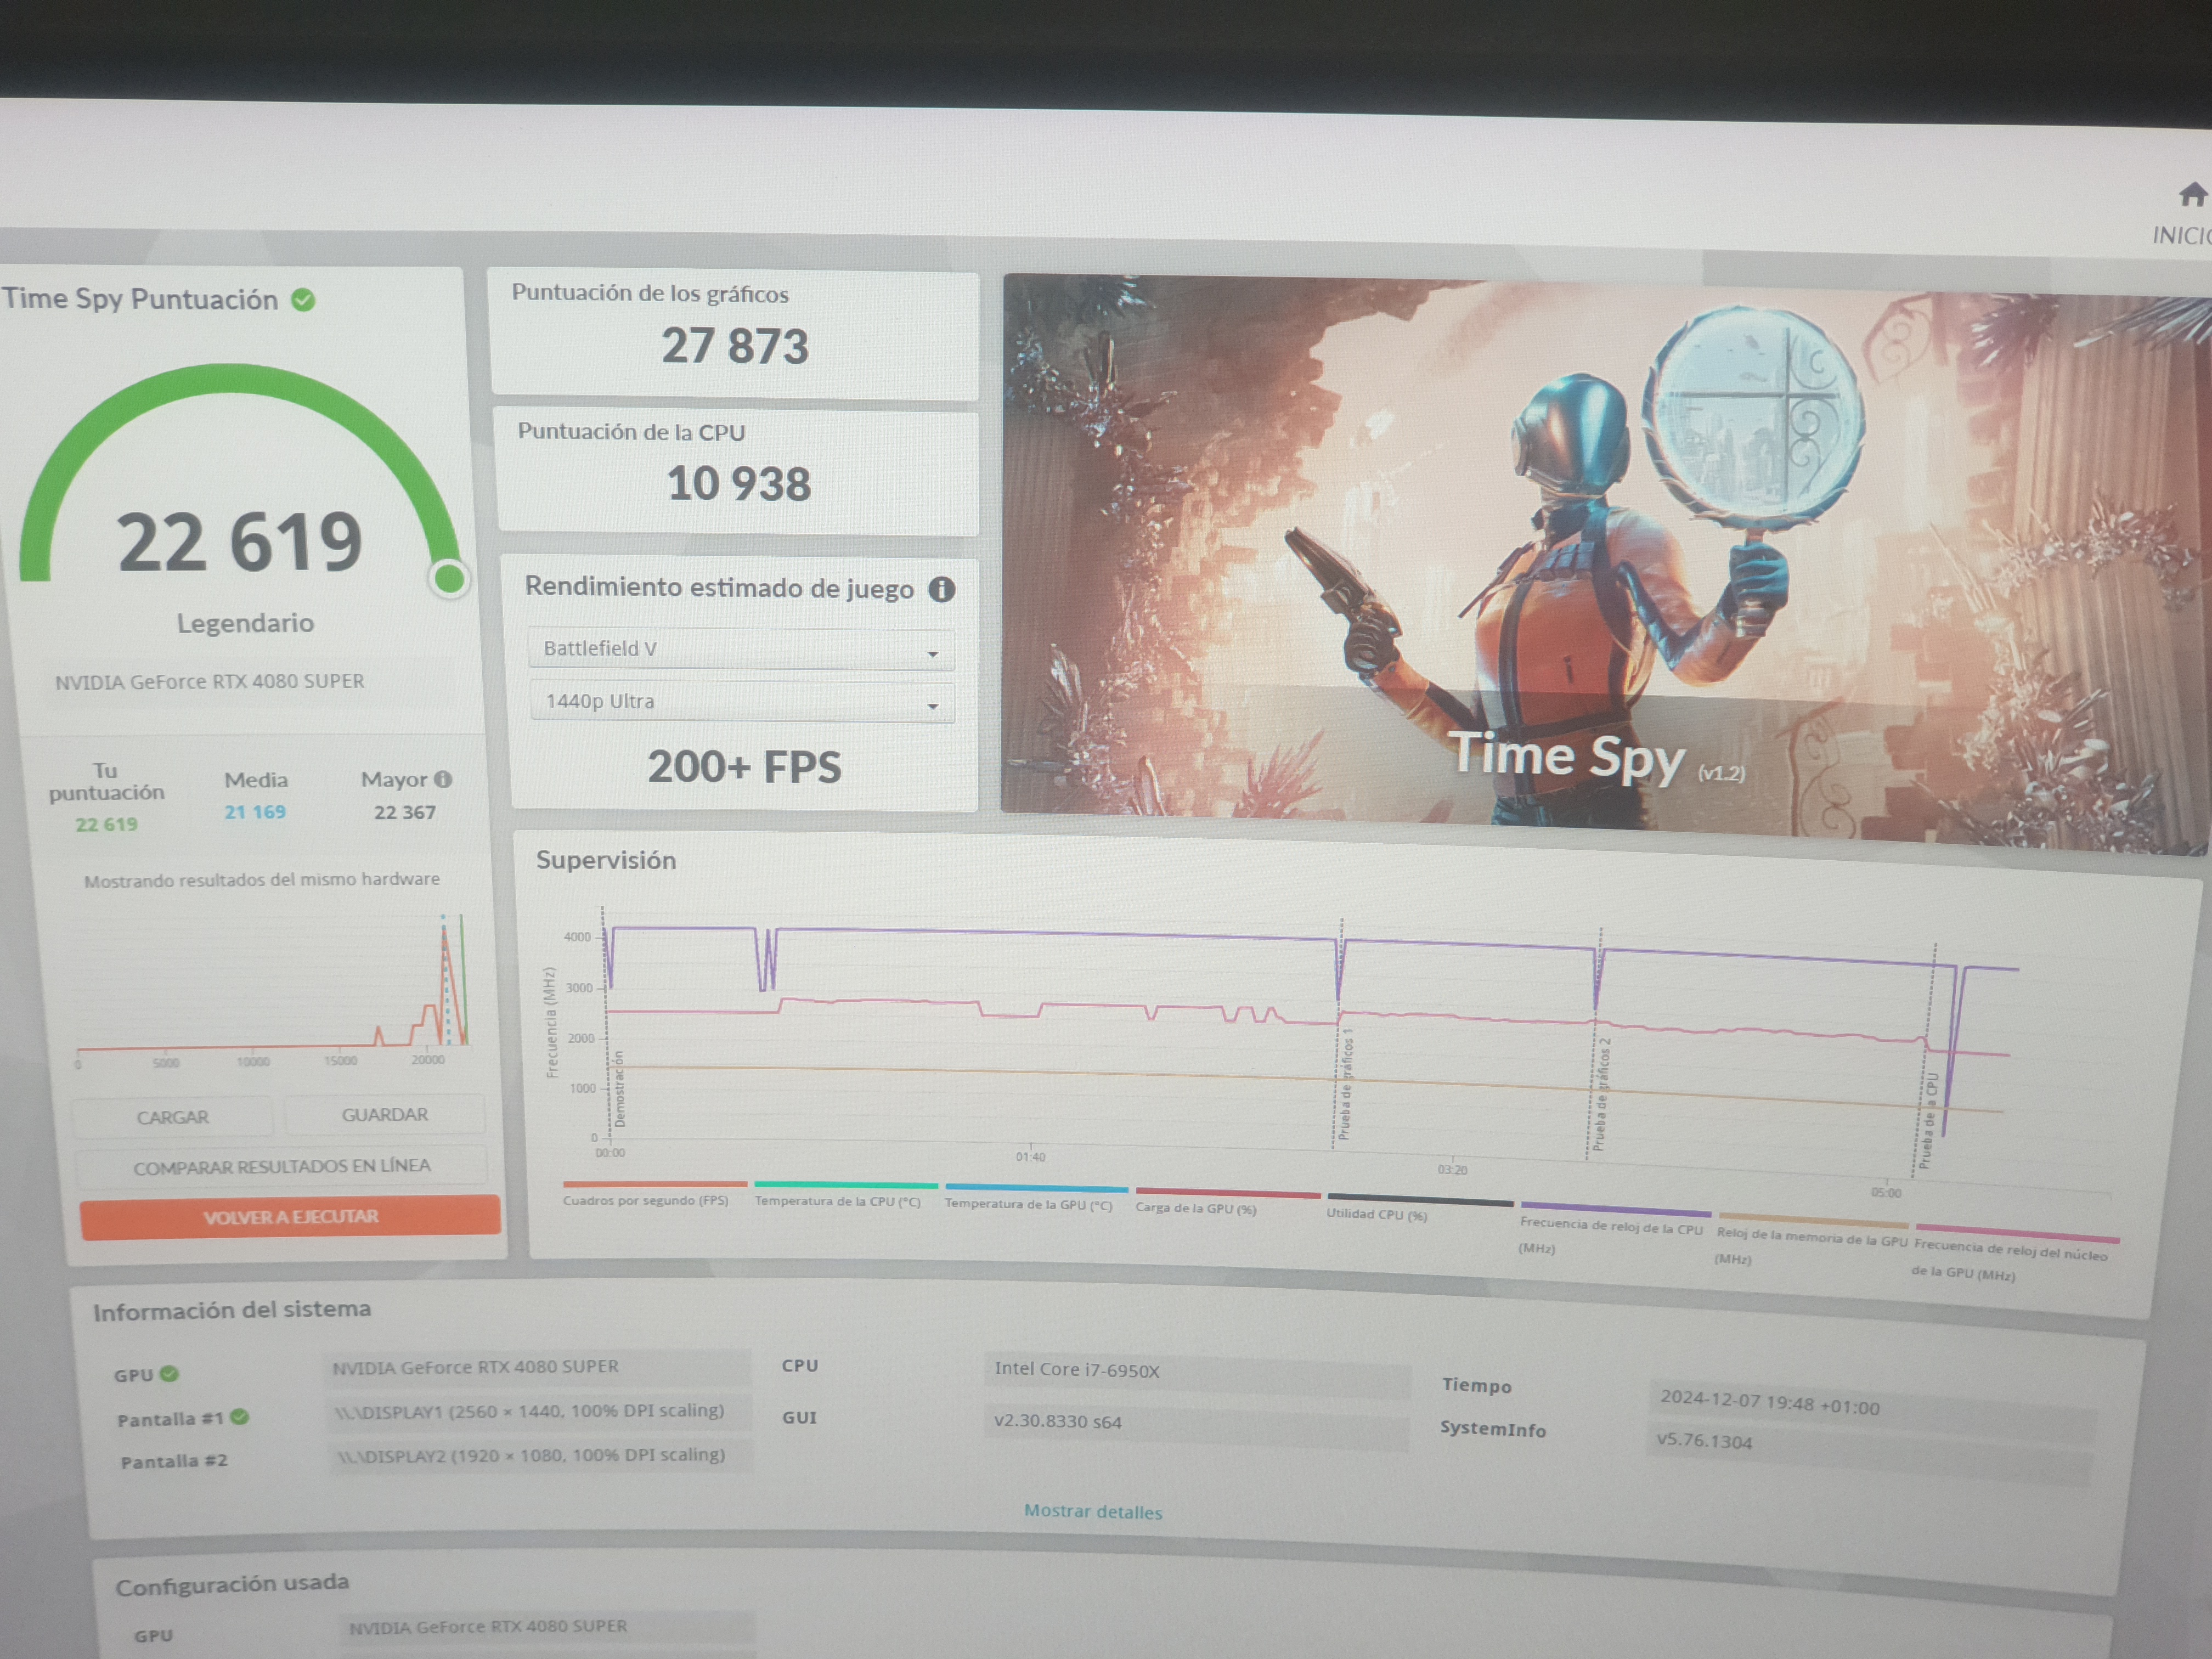
Task: Click the Media score 21 169
Action: (255, 812)
